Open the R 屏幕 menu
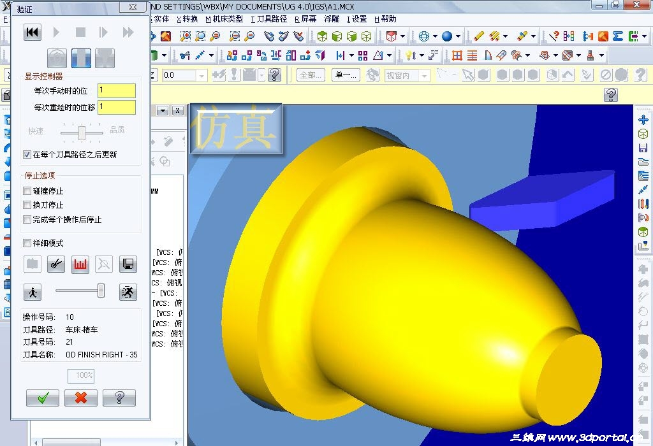Viewport: 653px width, 446px height. click(305, 19)
